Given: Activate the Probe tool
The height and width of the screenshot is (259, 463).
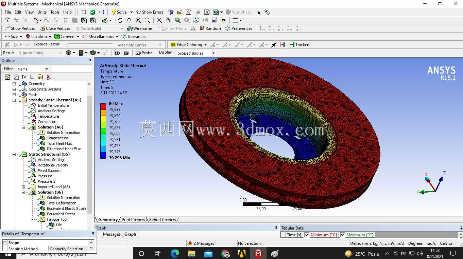Looking at the screenshot, I should 144,53.
